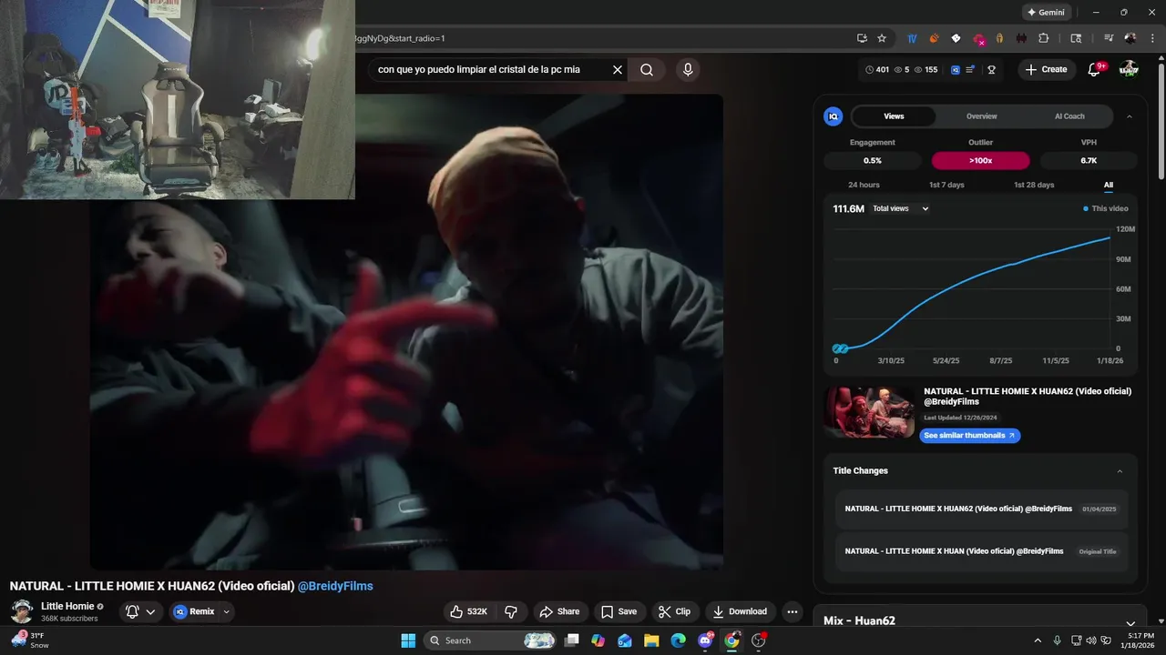Click the blue TV extension icon
The image size is (1166, 655).
[912, 38]
